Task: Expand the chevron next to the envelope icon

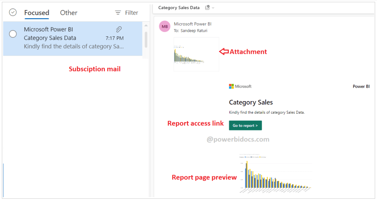Action: click(x=213, y=8)
